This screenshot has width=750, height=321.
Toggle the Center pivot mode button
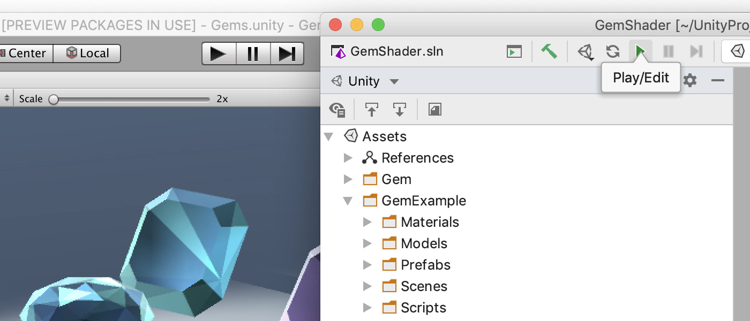click(x=26, y=53)
